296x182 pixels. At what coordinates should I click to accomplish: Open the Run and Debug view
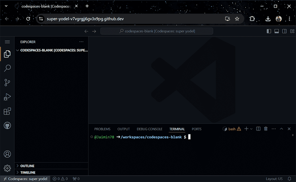pos(7,97)
